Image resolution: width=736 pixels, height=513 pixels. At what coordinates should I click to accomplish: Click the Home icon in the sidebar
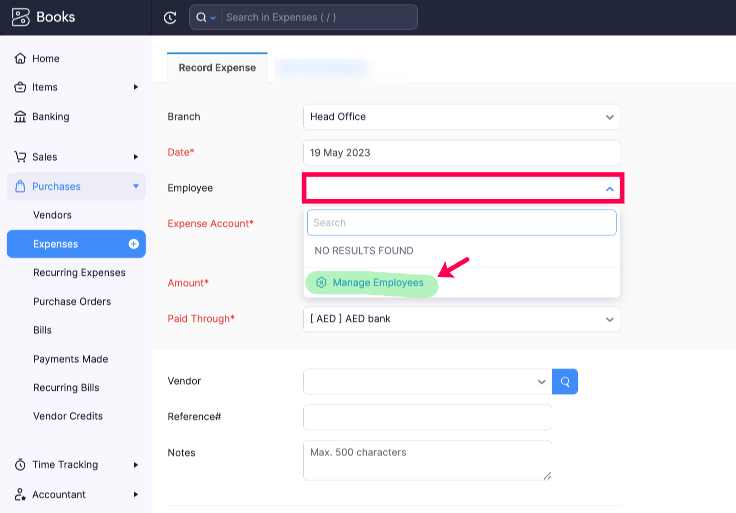point(20,58)
